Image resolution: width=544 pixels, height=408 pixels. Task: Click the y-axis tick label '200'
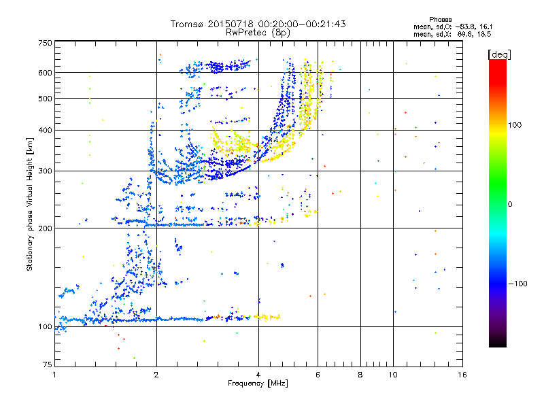tap(45, 228)
